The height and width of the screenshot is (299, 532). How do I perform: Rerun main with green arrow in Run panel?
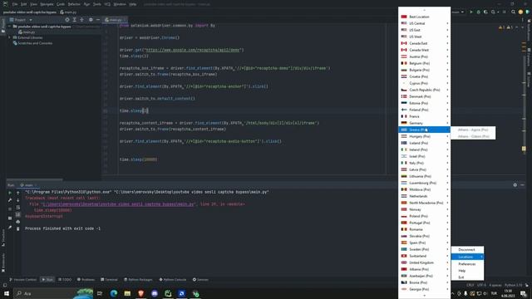10,193
